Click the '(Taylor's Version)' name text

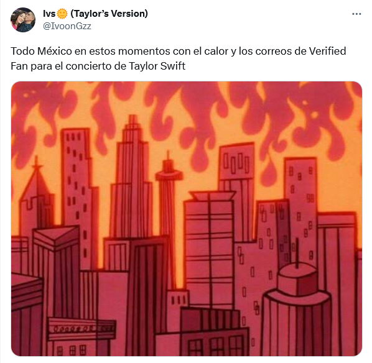point(109,14)
